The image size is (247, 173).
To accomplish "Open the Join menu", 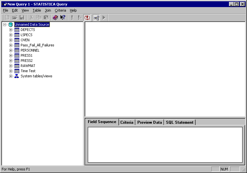I will (x=48, y=10).
